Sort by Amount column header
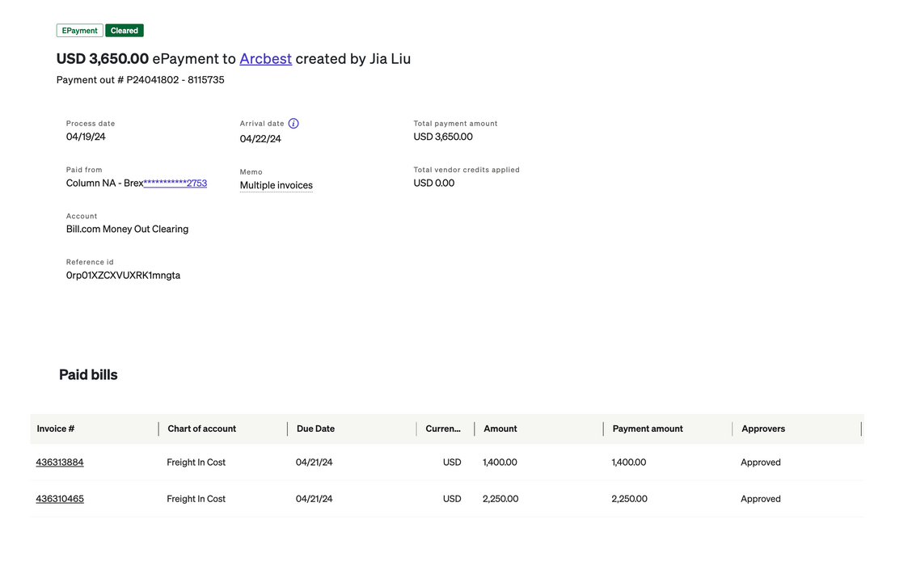Viewport: 912px width, 566px height. pyautogui.click(x=500, y=429)
